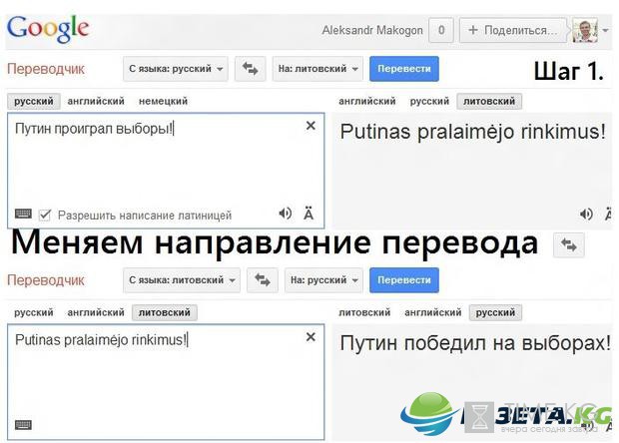Open on-screen keyboard in upper source box
This screenshot has width=619, height=443.
[x=23, y=214]
